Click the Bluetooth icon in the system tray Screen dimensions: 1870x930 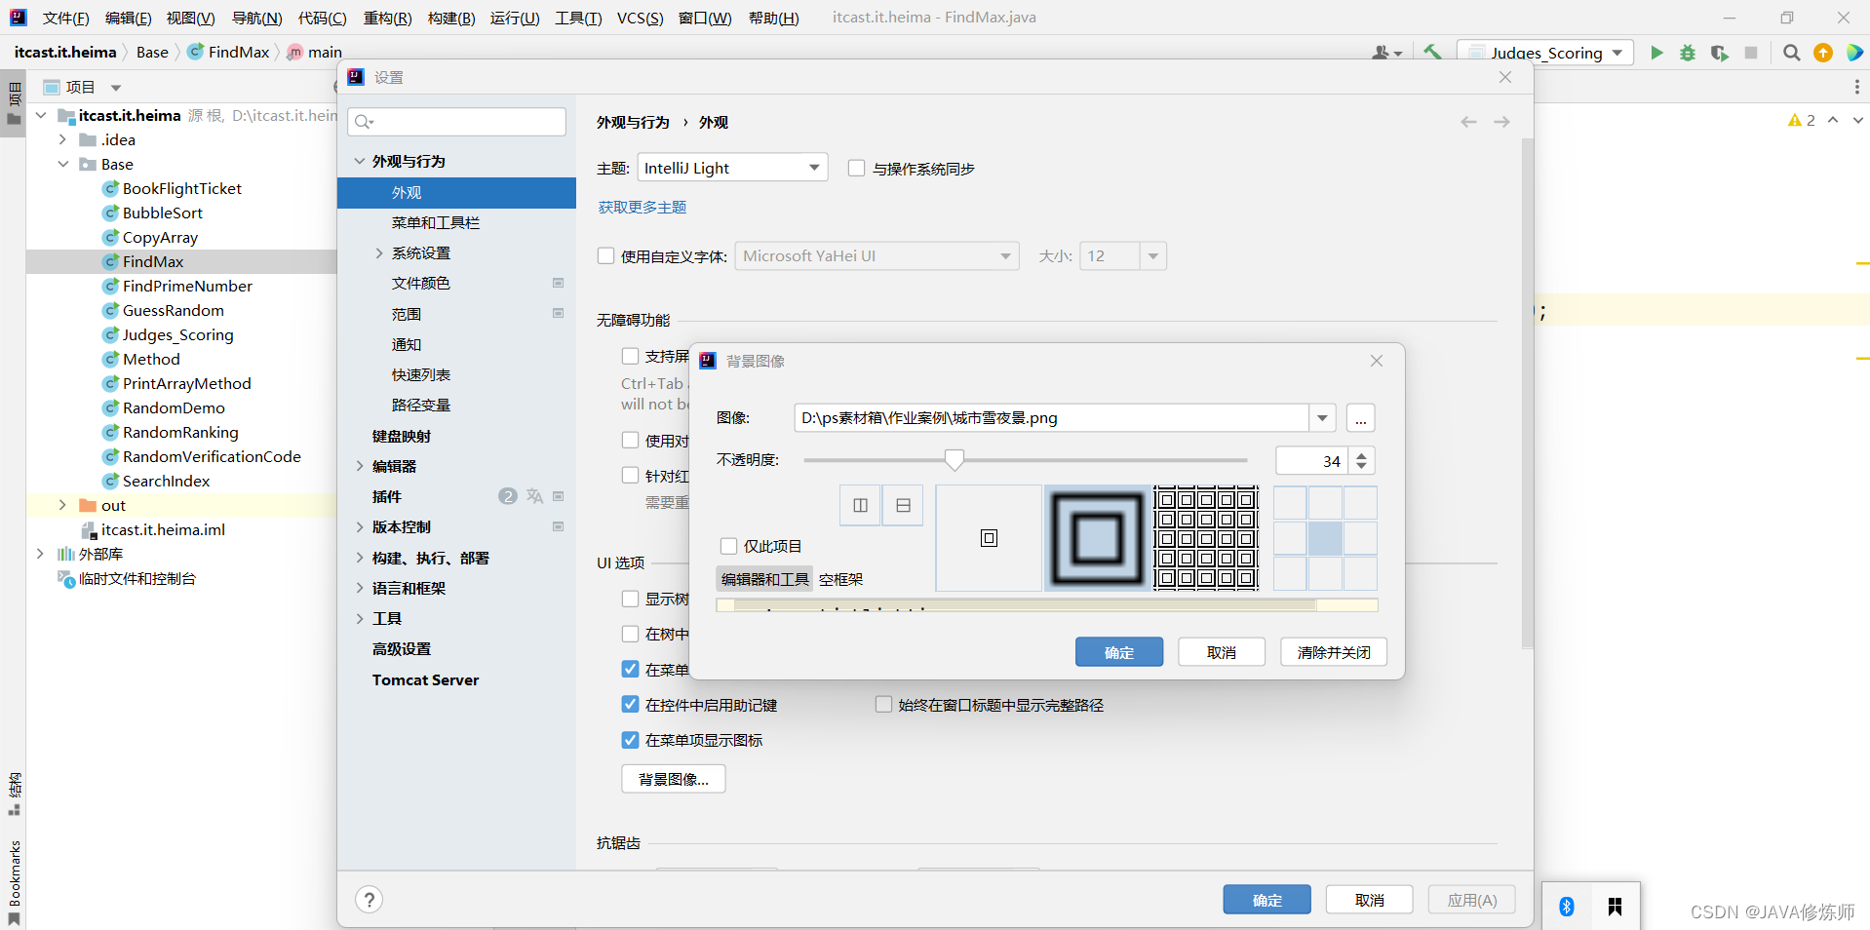pyautogui.click(x=1567, y=907)
